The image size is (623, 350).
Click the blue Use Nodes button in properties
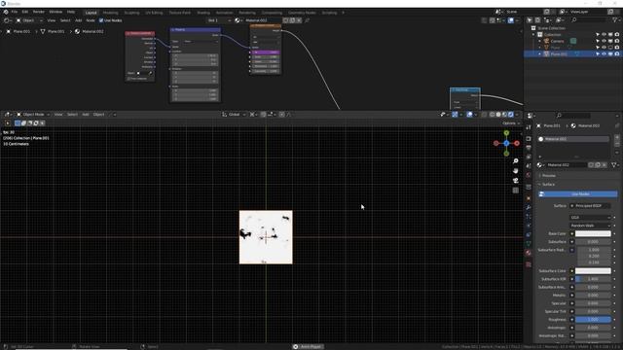tap(577, 194)
